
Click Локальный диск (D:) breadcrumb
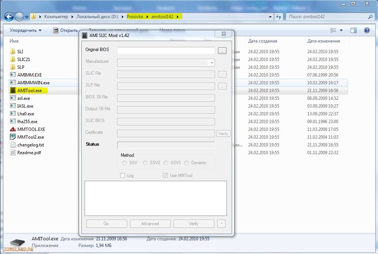(x=97, y=17)
